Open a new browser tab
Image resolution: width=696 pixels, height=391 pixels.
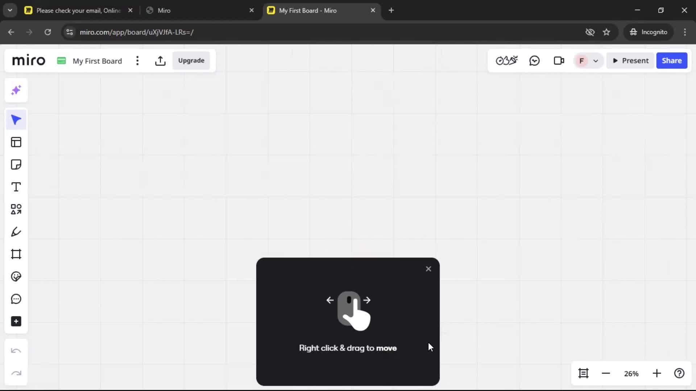point(391,10)
